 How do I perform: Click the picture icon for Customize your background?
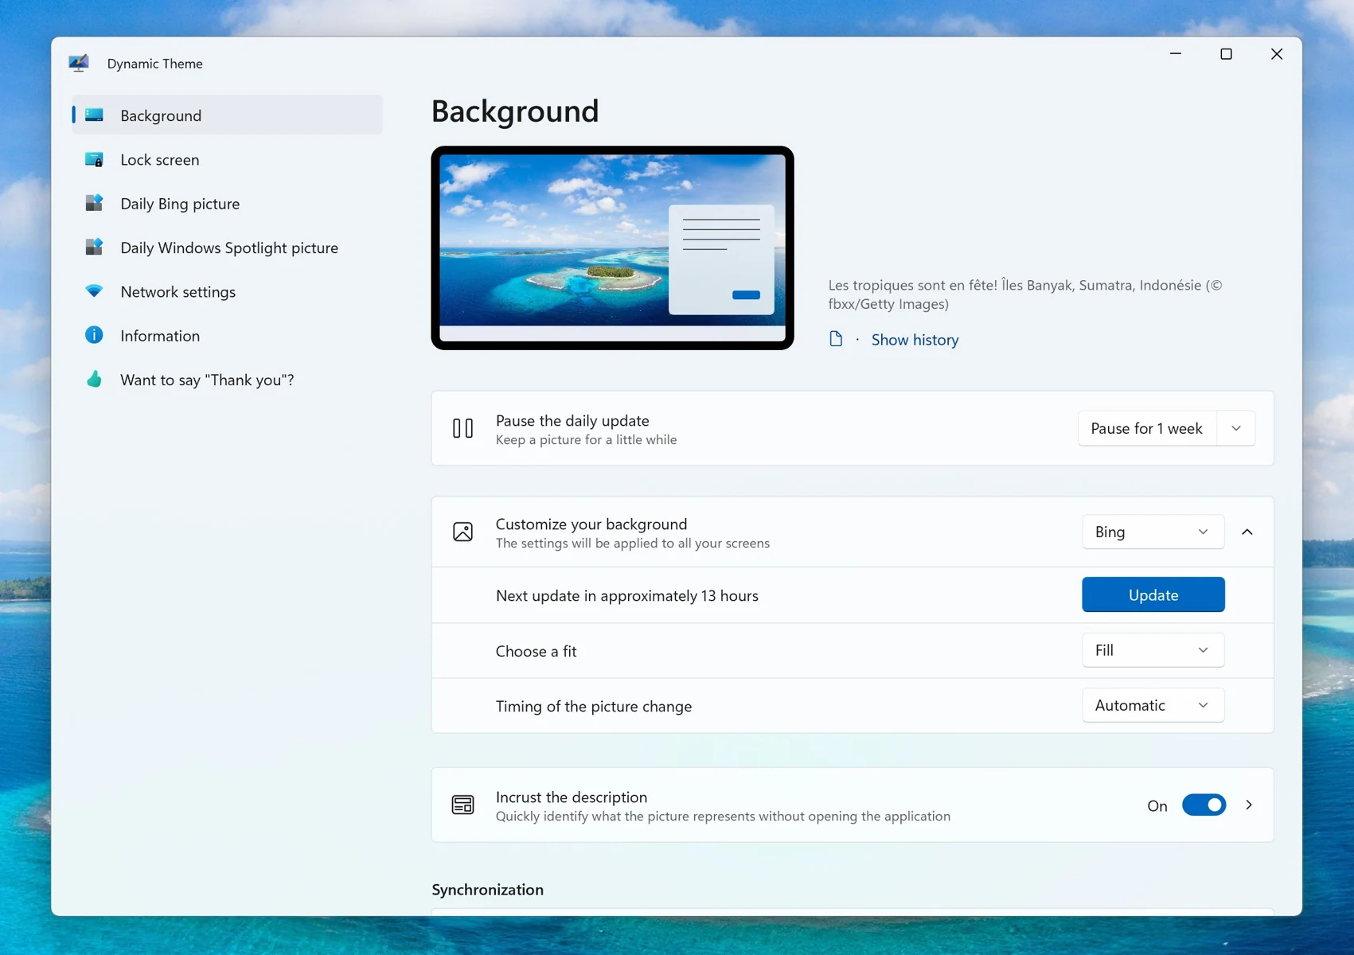462,532
